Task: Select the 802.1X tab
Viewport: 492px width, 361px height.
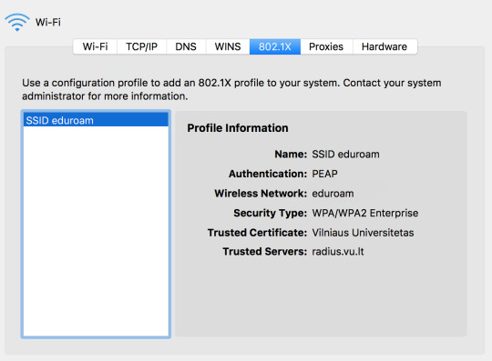Action: 275,46
